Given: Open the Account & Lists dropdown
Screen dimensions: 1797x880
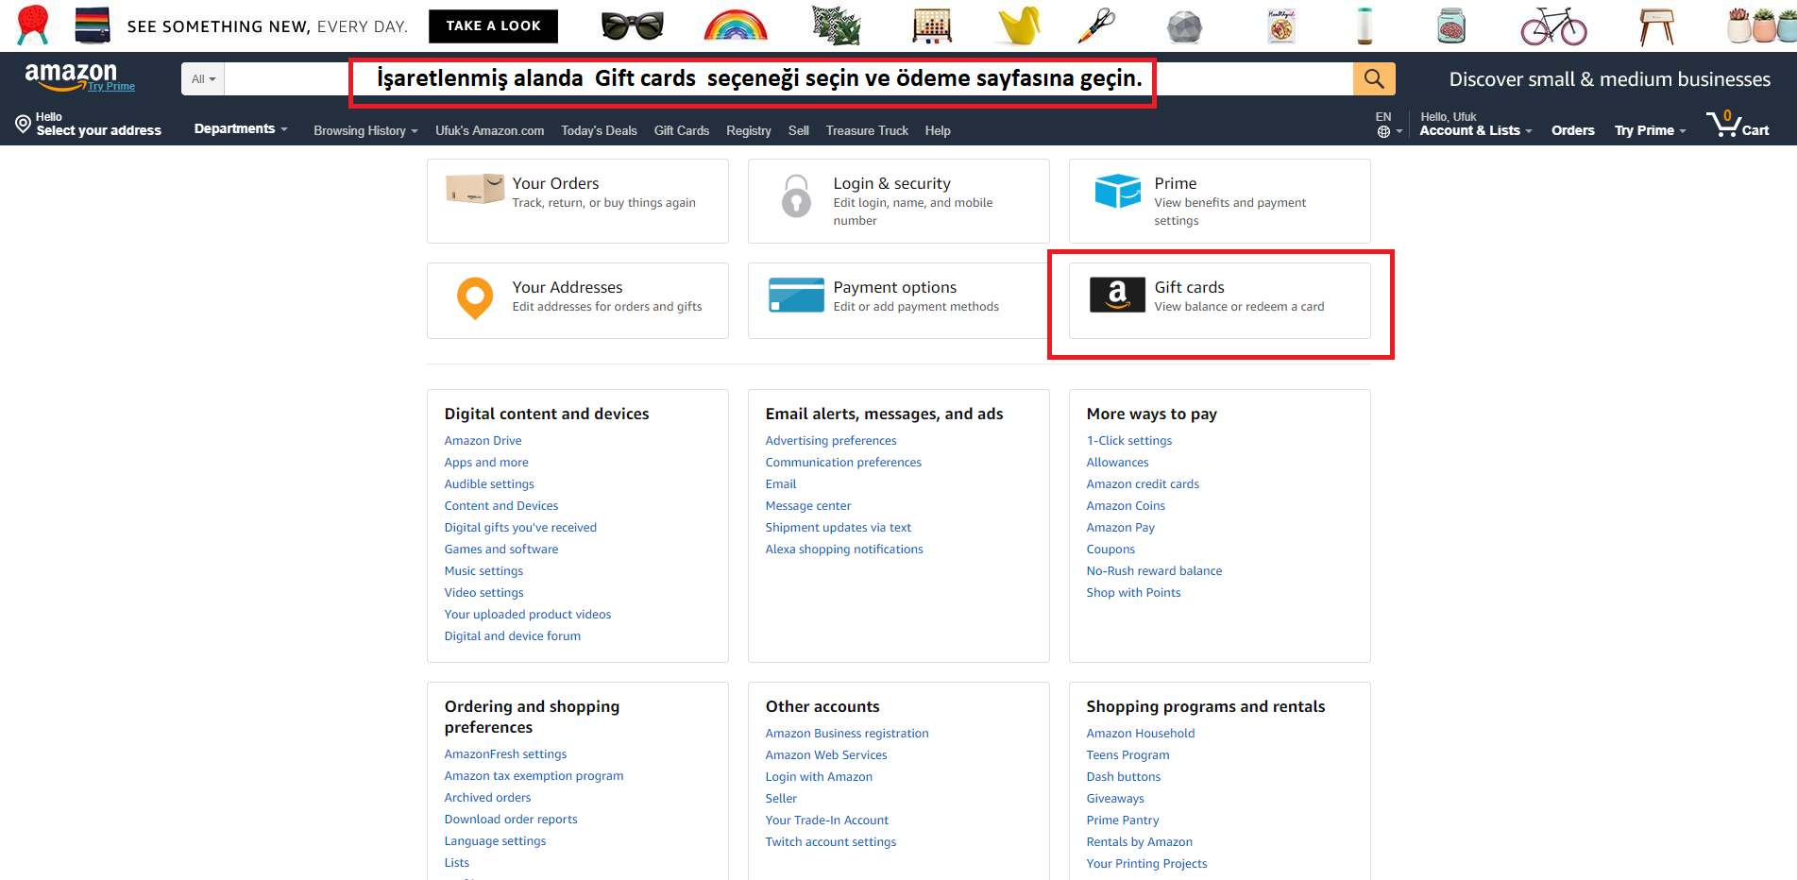Looking at the screenshot, I should coord(1476,125).
